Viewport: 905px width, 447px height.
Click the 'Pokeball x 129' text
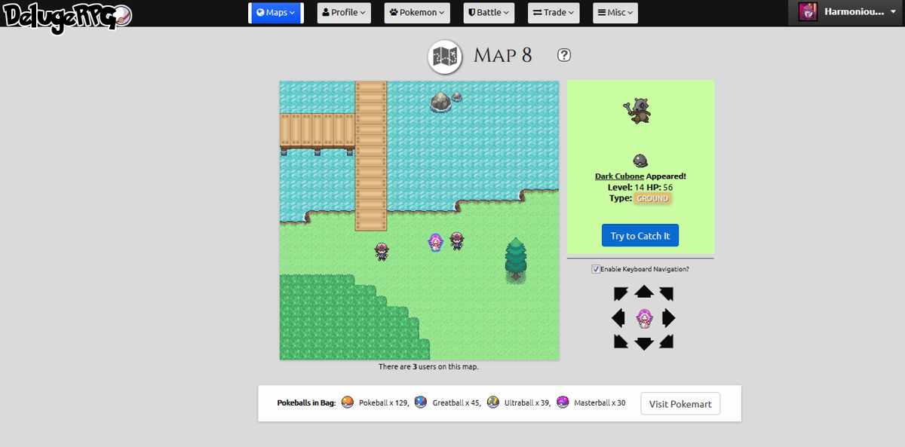[x=384, y=403]
